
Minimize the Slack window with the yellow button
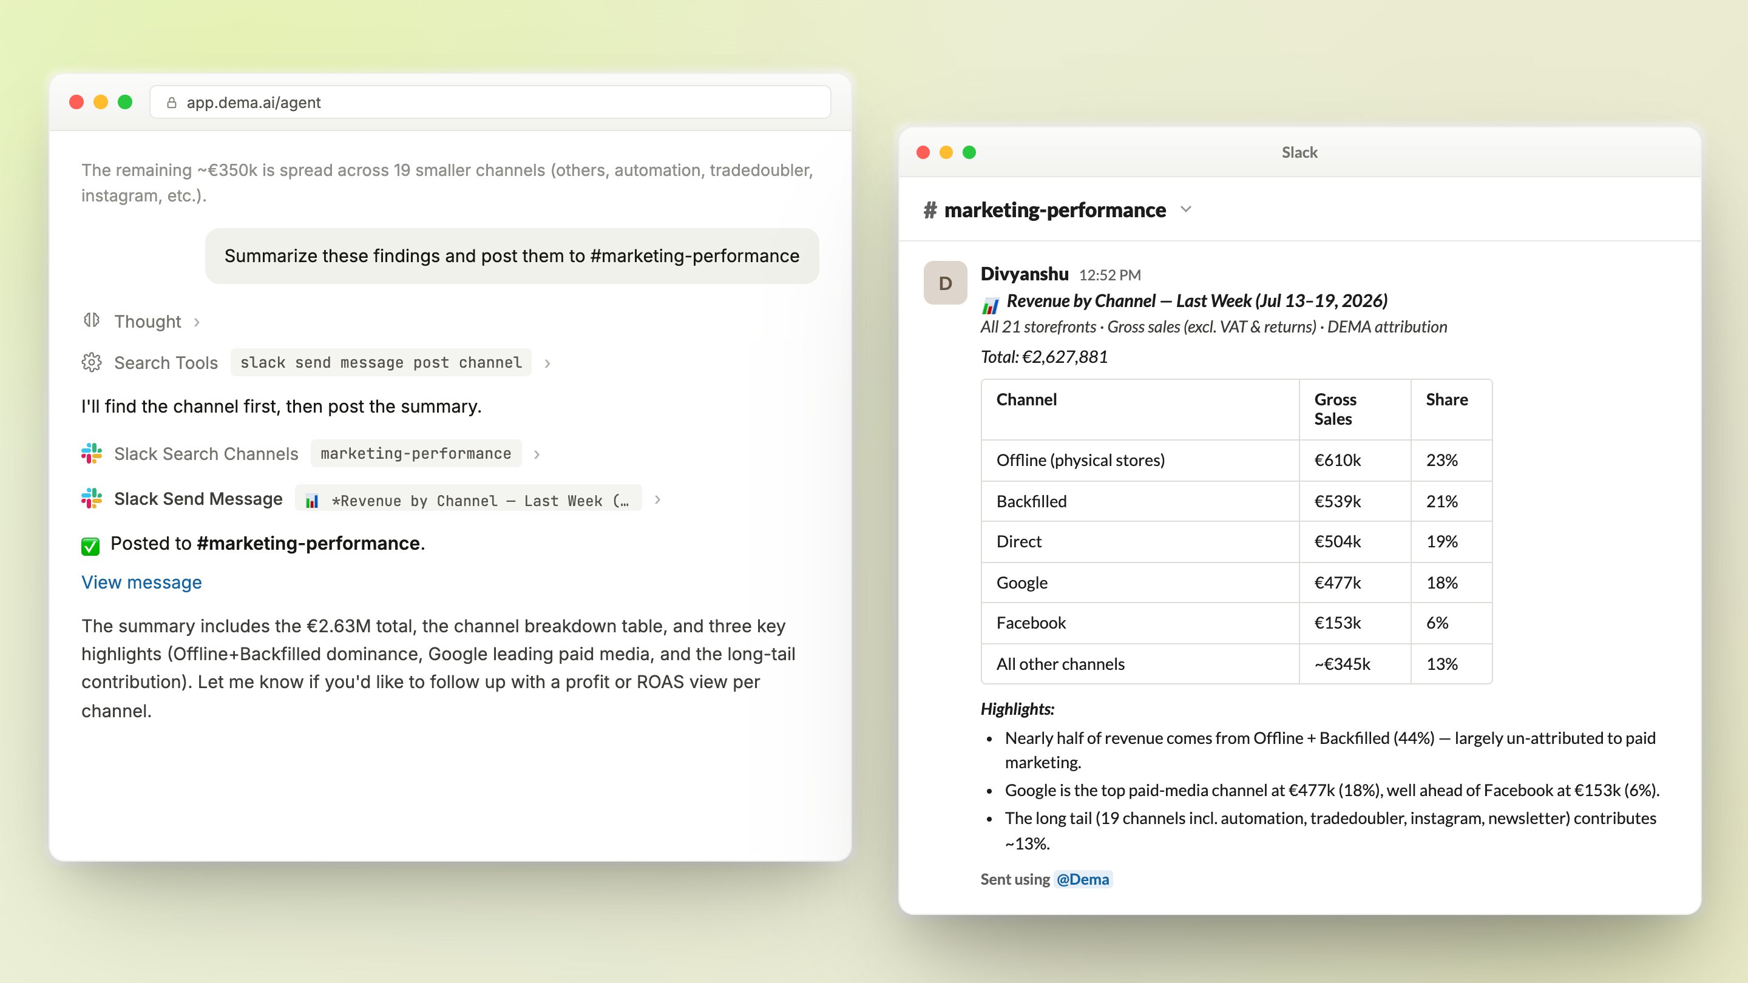946,152
